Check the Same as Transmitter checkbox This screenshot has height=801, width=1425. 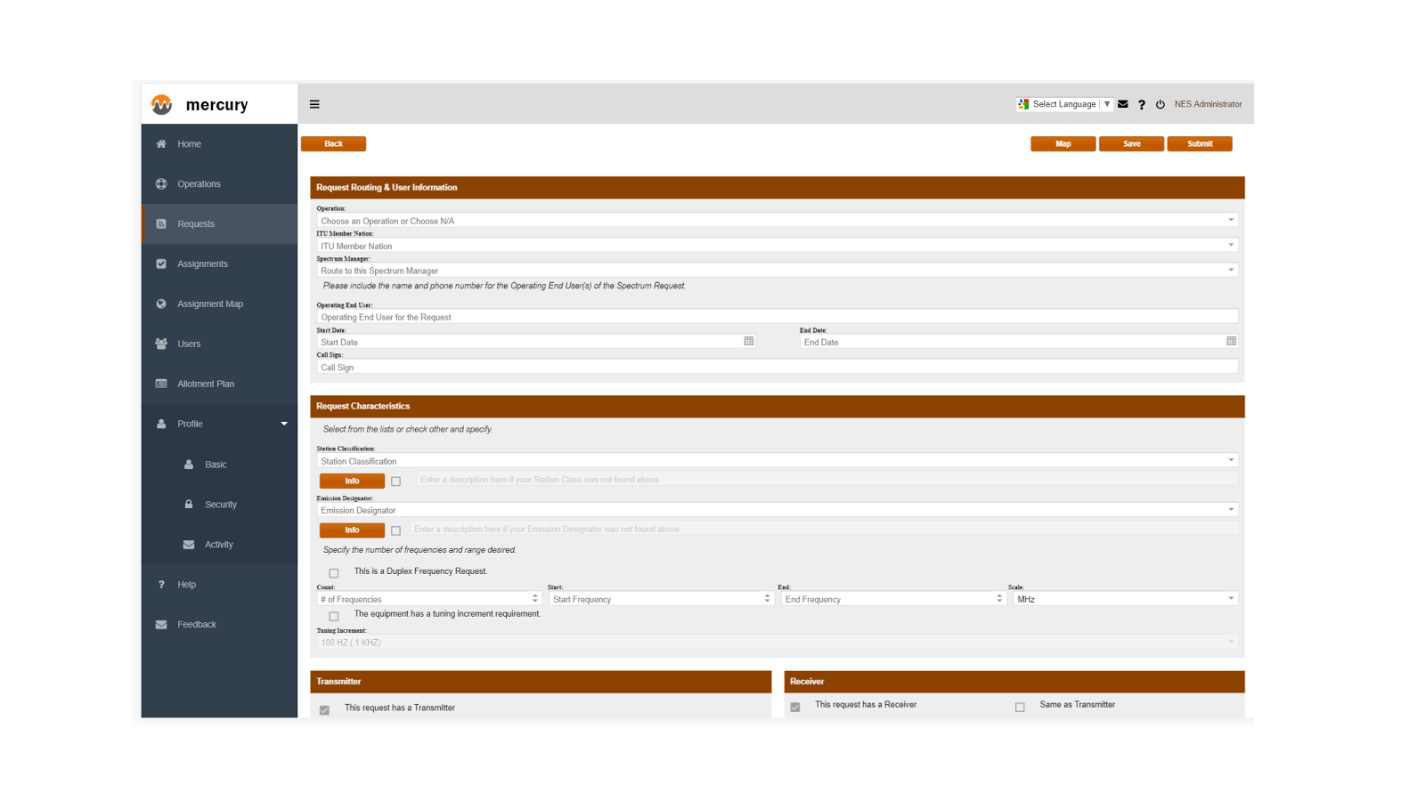tap(1020, 708)
